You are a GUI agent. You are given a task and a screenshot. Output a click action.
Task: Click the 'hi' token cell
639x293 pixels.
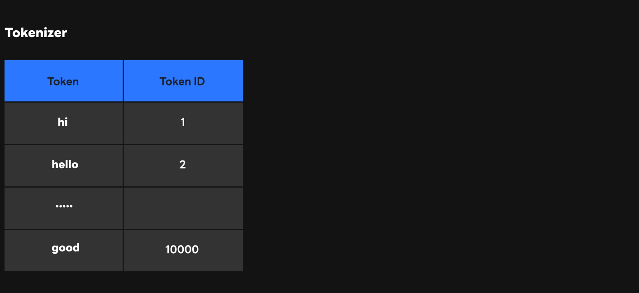click(63, 123)
